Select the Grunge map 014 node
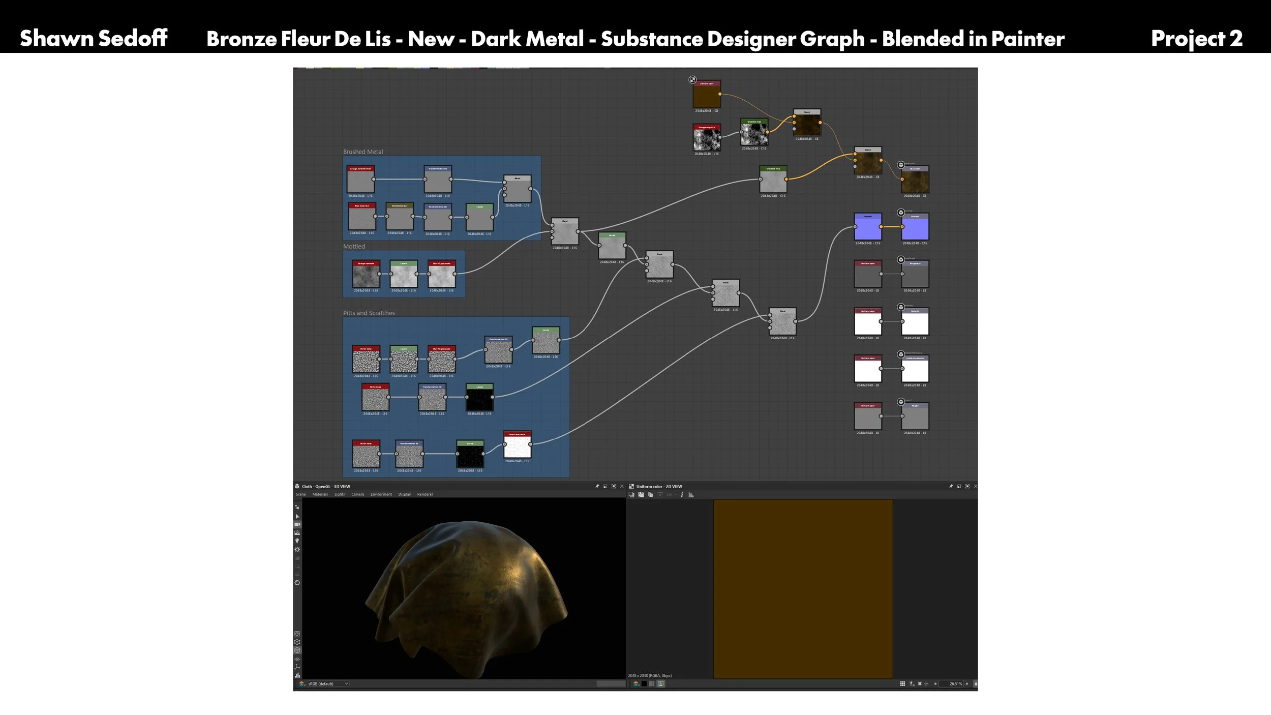The width and height of the screenshot is (1271, 715). click(x=707, y=138)
